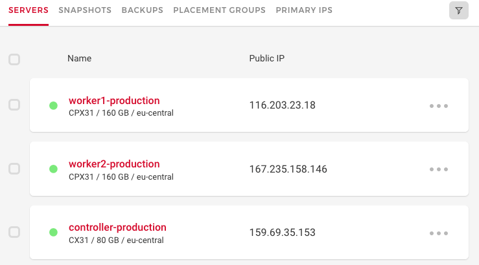
Task: Click worker2-production green status indicator
Action: click(x=53, y=169)
